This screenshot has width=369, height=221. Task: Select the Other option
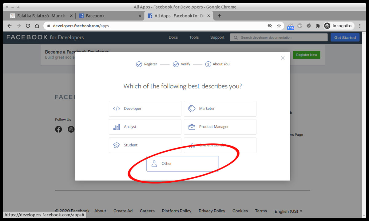click(182, 164)
